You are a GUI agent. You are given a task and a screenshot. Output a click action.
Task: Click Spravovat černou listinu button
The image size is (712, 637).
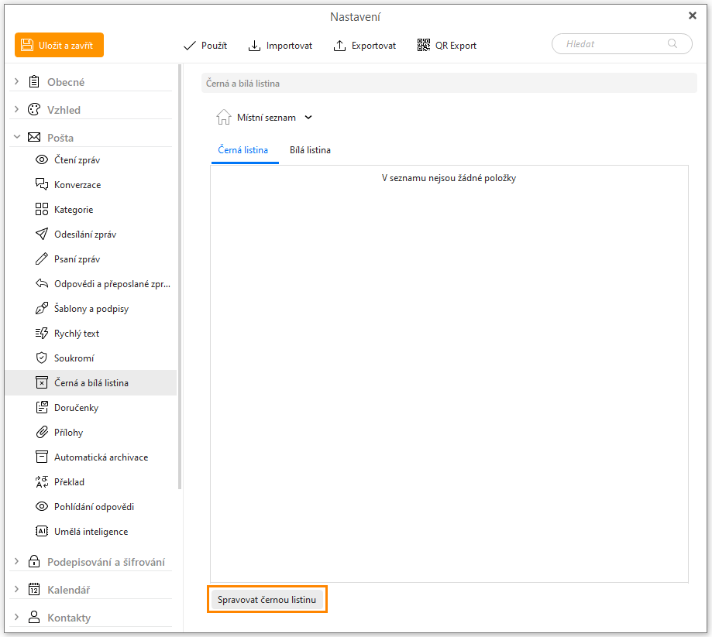tap(267, 599)
